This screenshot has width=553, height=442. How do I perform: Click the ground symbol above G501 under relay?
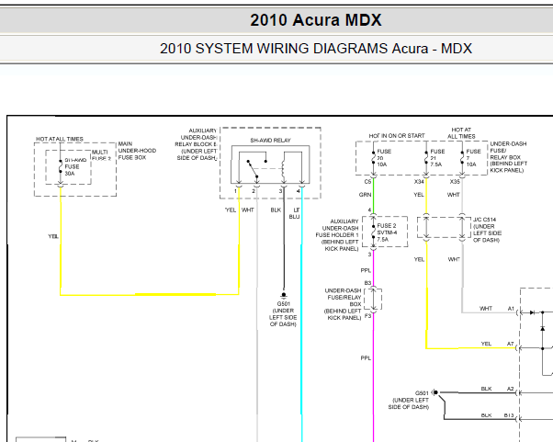[284, 296]
